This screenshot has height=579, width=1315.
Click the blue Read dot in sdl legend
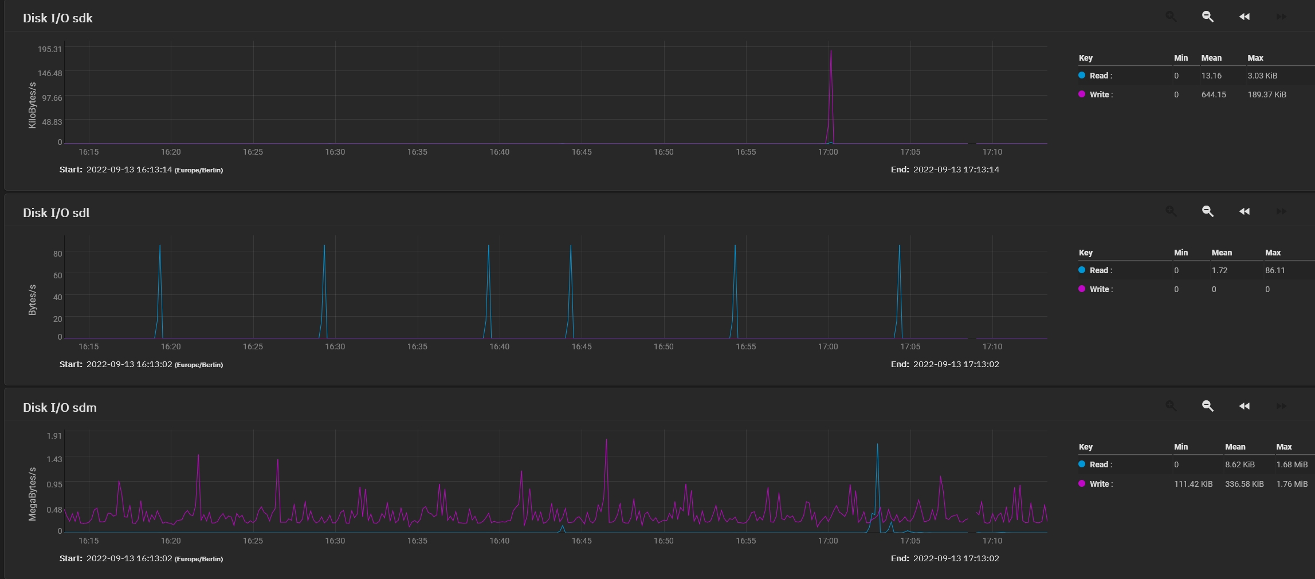[x=1082, y=270]
